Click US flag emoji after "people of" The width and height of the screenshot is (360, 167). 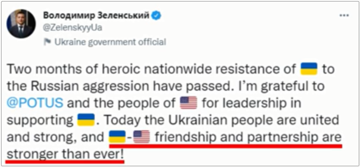189,103
